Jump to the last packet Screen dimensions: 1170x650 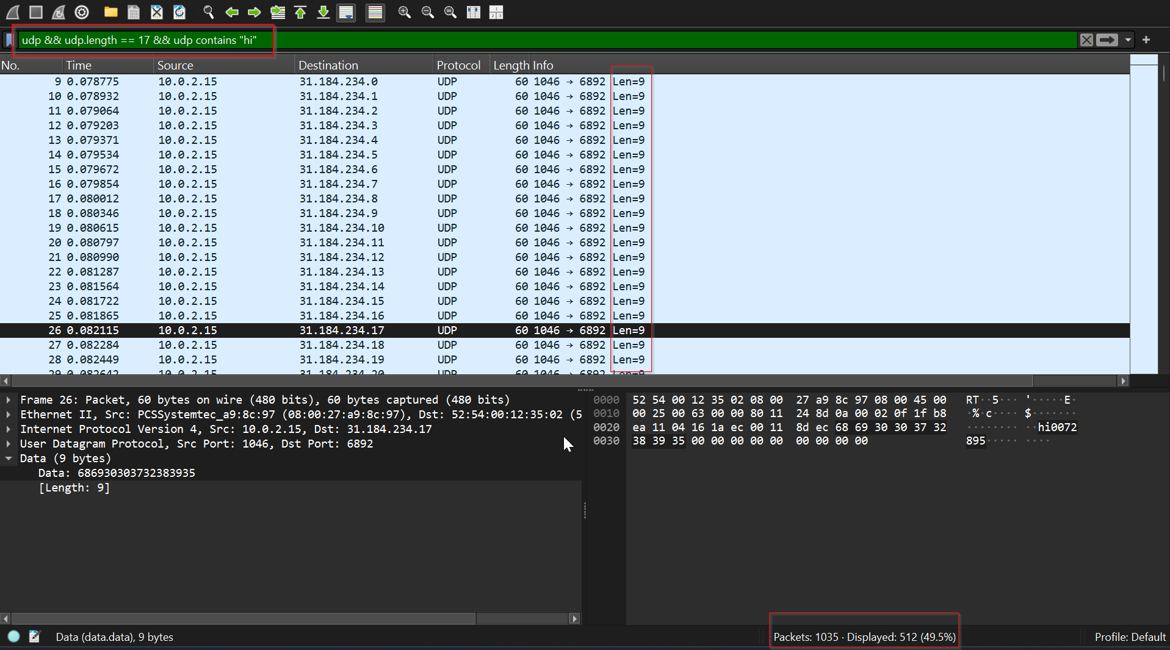[x=323, y=12]
